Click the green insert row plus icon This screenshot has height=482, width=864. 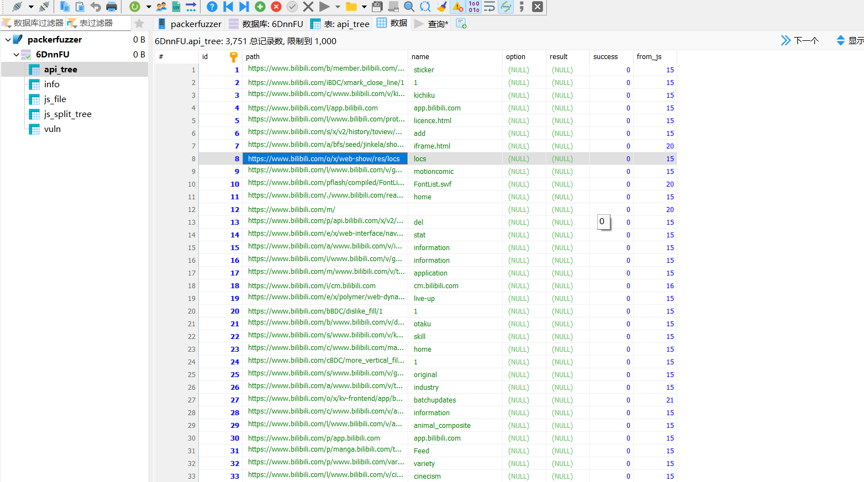(x=260, y=7)
